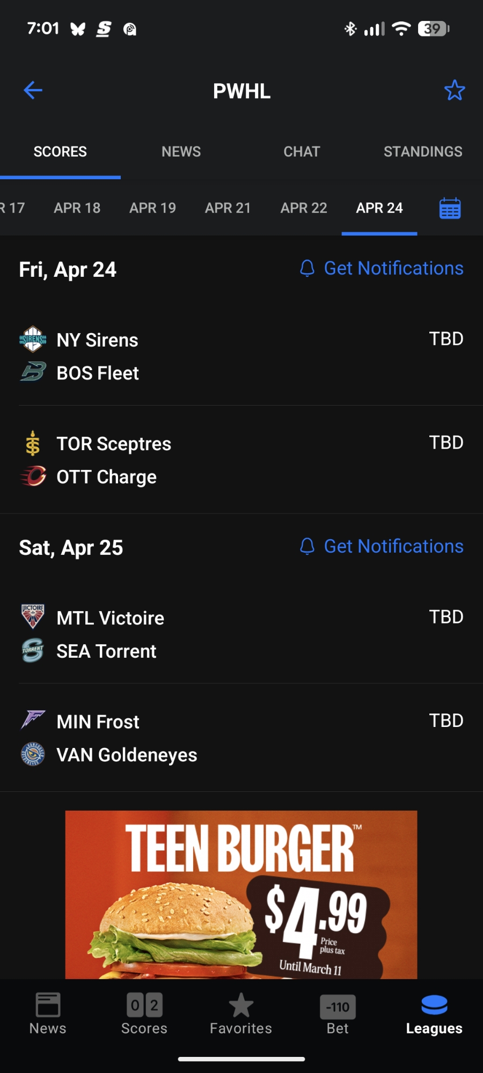Tap the NY Sirens team logo
483x1073 pixels.
click(33, 340)
